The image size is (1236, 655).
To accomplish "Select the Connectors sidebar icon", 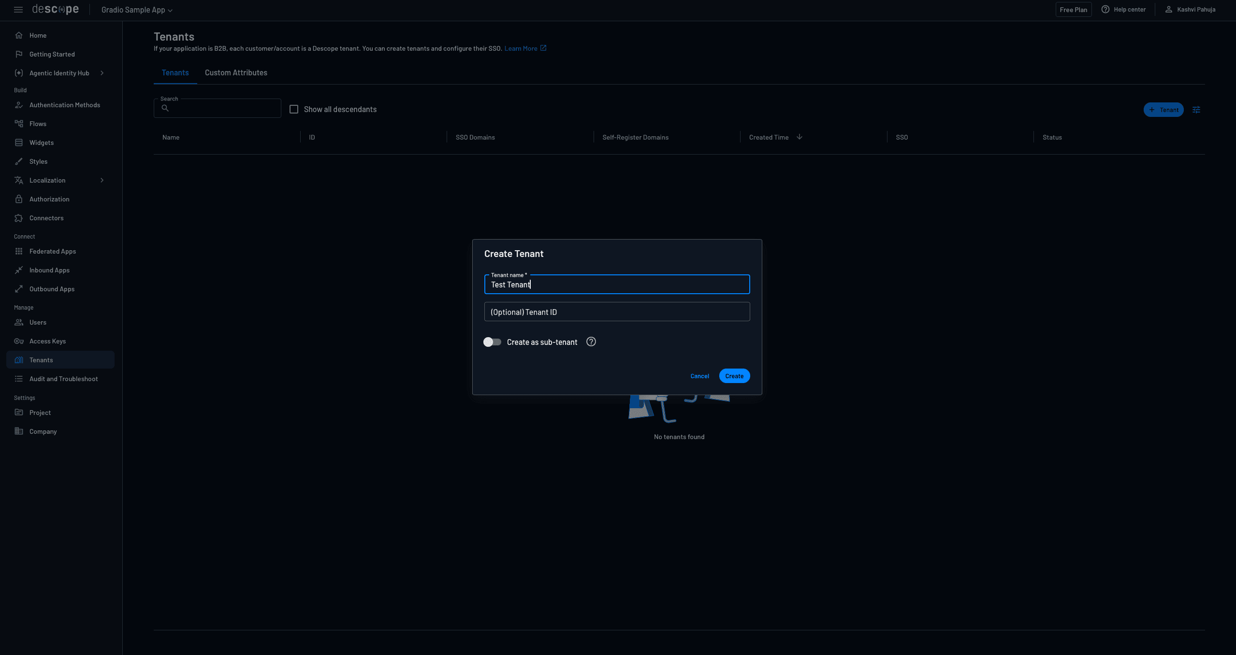I will (19, 218).
